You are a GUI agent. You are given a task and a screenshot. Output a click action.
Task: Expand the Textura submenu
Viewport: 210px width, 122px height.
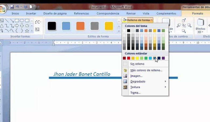[x=145, y=87]
